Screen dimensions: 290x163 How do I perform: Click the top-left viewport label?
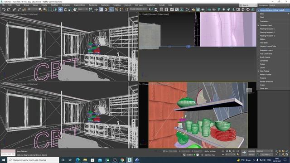tap(19, 14)
